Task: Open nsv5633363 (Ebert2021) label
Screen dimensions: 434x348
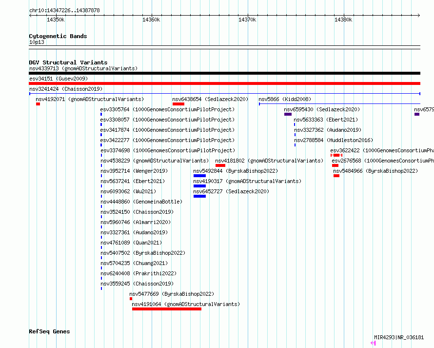Action: [x=326, y=120]
